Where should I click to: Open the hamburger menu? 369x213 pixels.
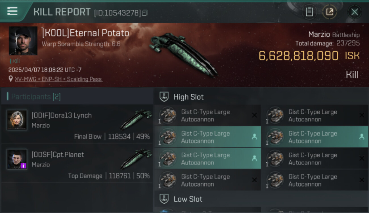tap(12, 11)
